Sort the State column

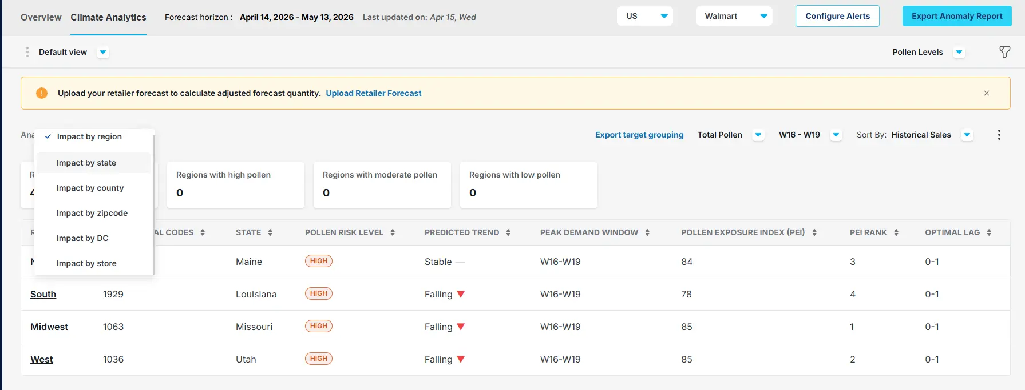pyautogui.click(x=270, y=232)
